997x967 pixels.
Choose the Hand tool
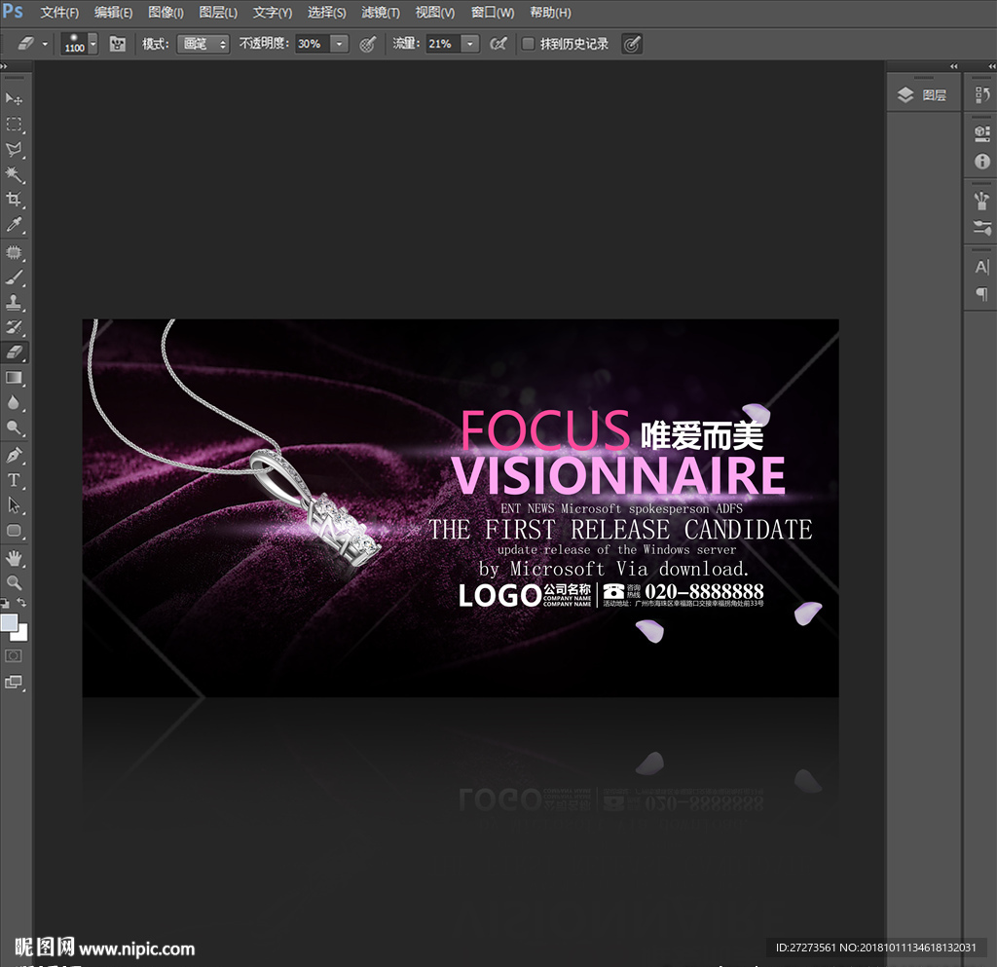pos(15,557)
